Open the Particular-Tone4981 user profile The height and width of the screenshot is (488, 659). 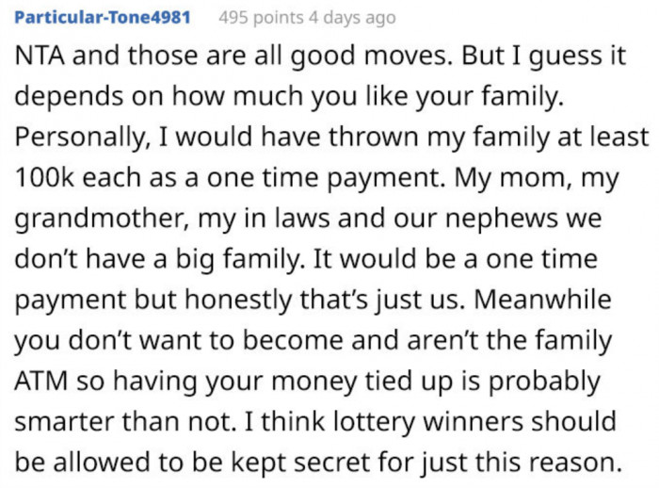coord(103,18)
